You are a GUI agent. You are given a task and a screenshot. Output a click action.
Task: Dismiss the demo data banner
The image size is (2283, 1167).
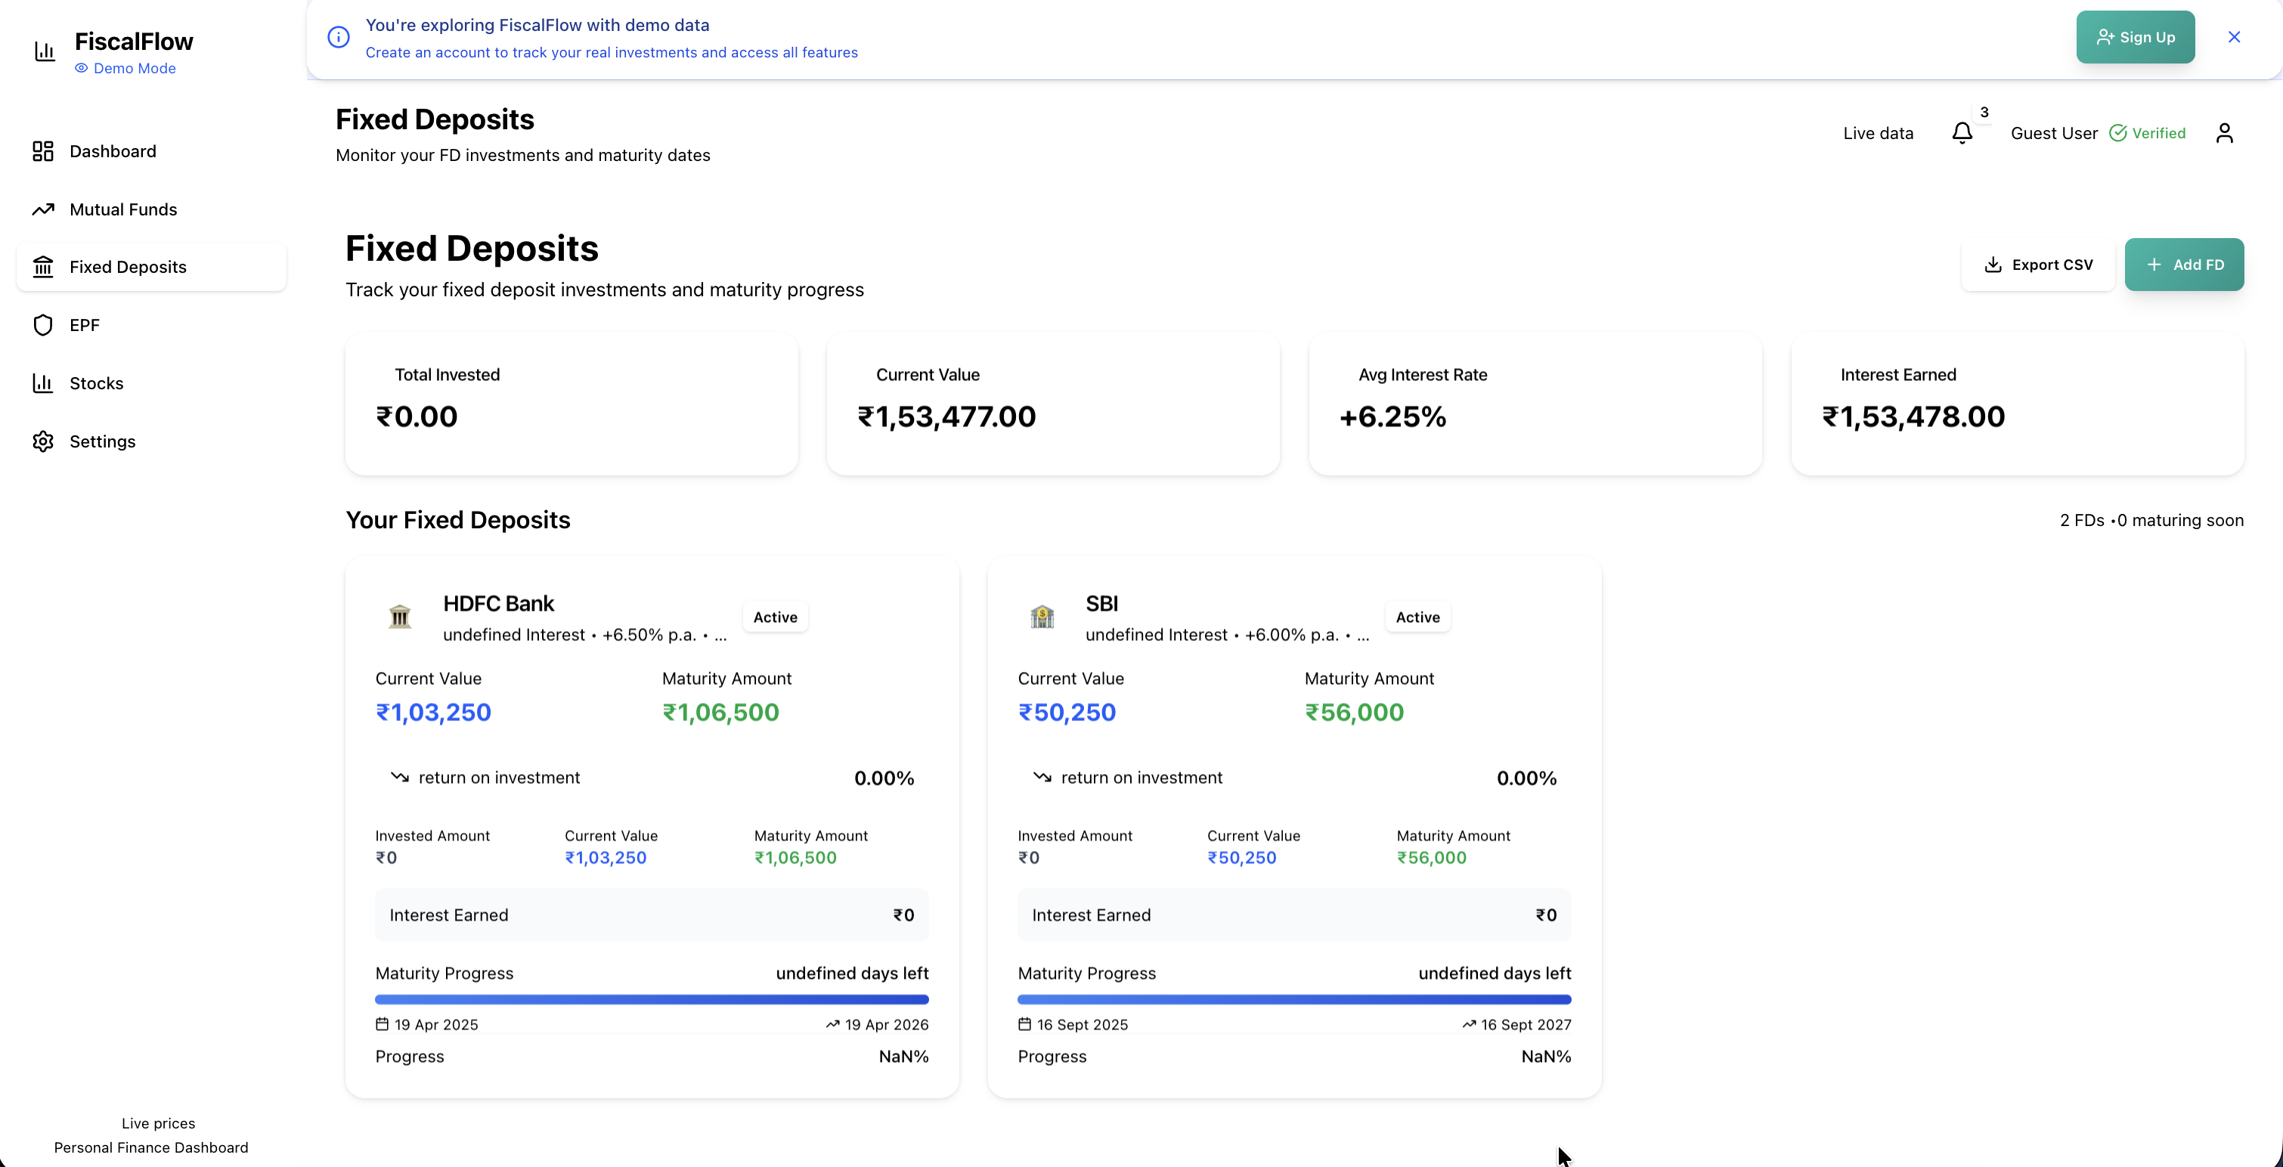tap(2233, 37)
